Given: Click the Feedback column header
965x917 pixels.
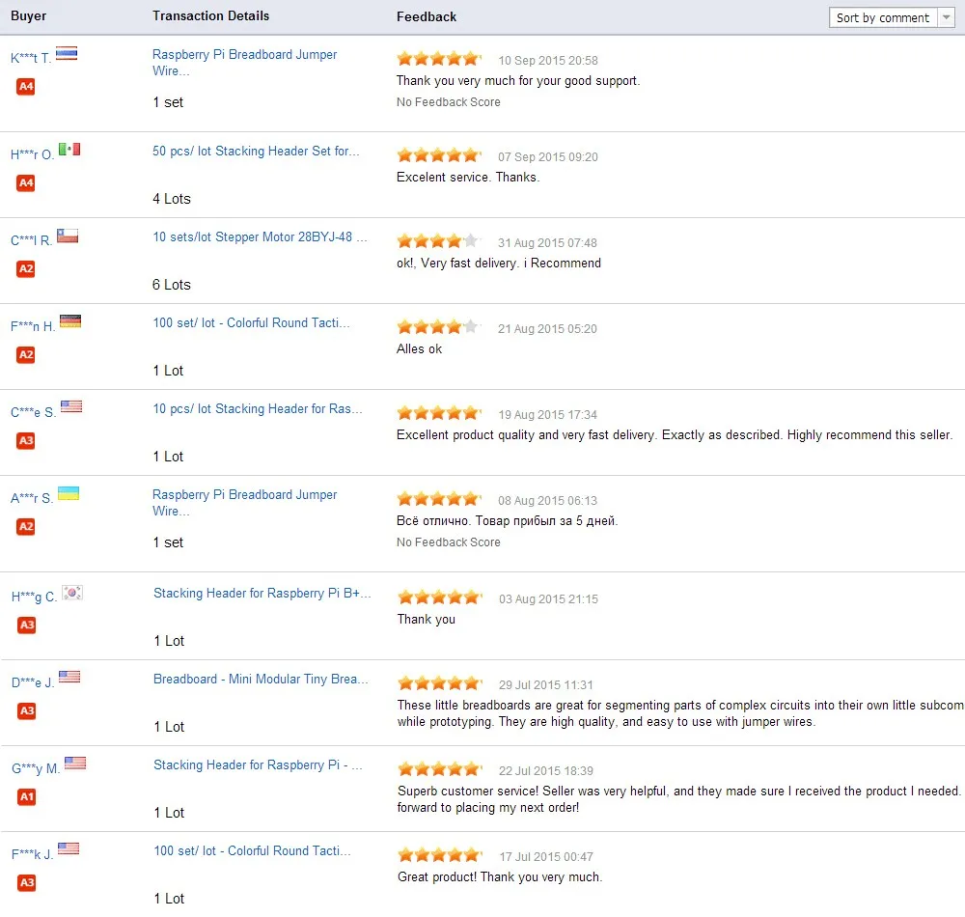Looking at the screenshot, I should point(427,16).
